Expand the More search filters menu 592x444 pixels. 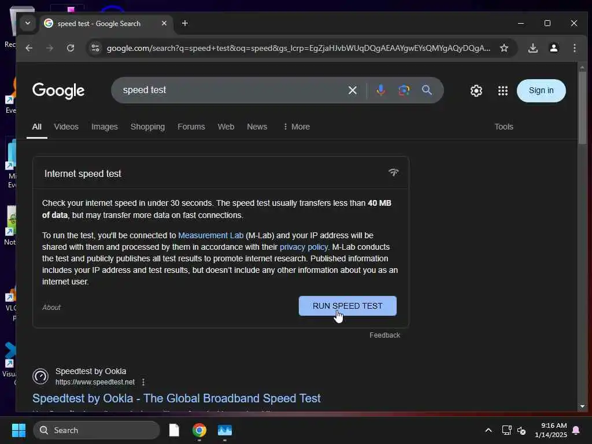tap(297, 127)
